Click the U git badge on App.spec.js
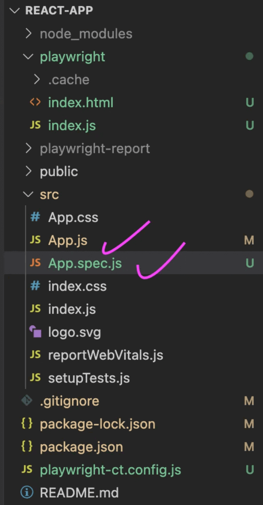This screenshot has height=505, width=263. click(x=250, y=263)
